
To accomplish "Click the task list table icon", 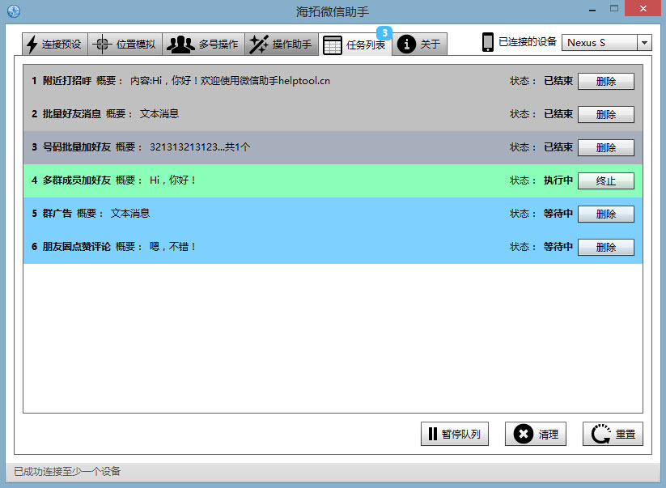I will click(x=332, y=45).
